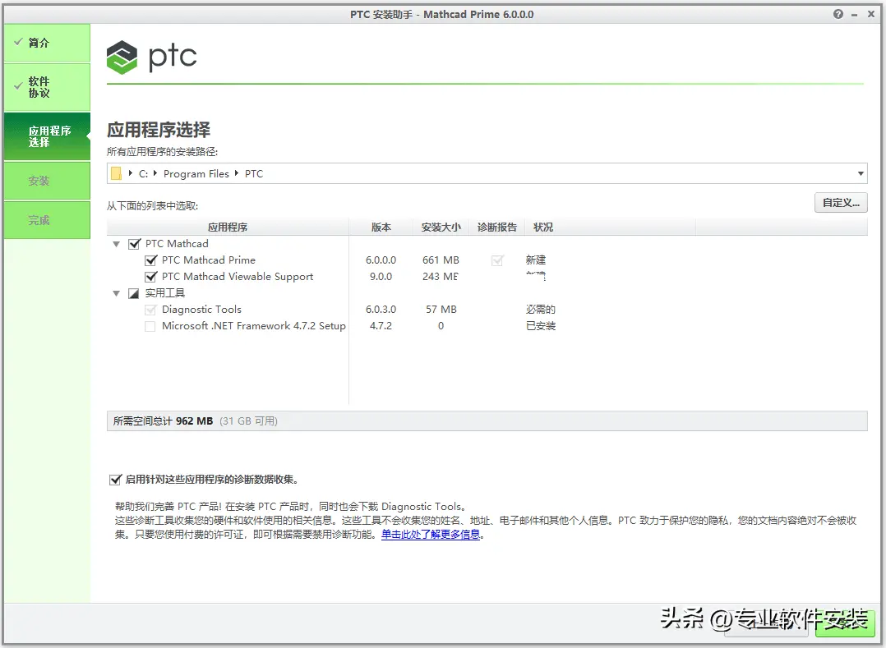Click the Microsoft .NET Framework 4.7.2 checkbox
Screen dimensions: 886x648
click(x=150, y=326)
